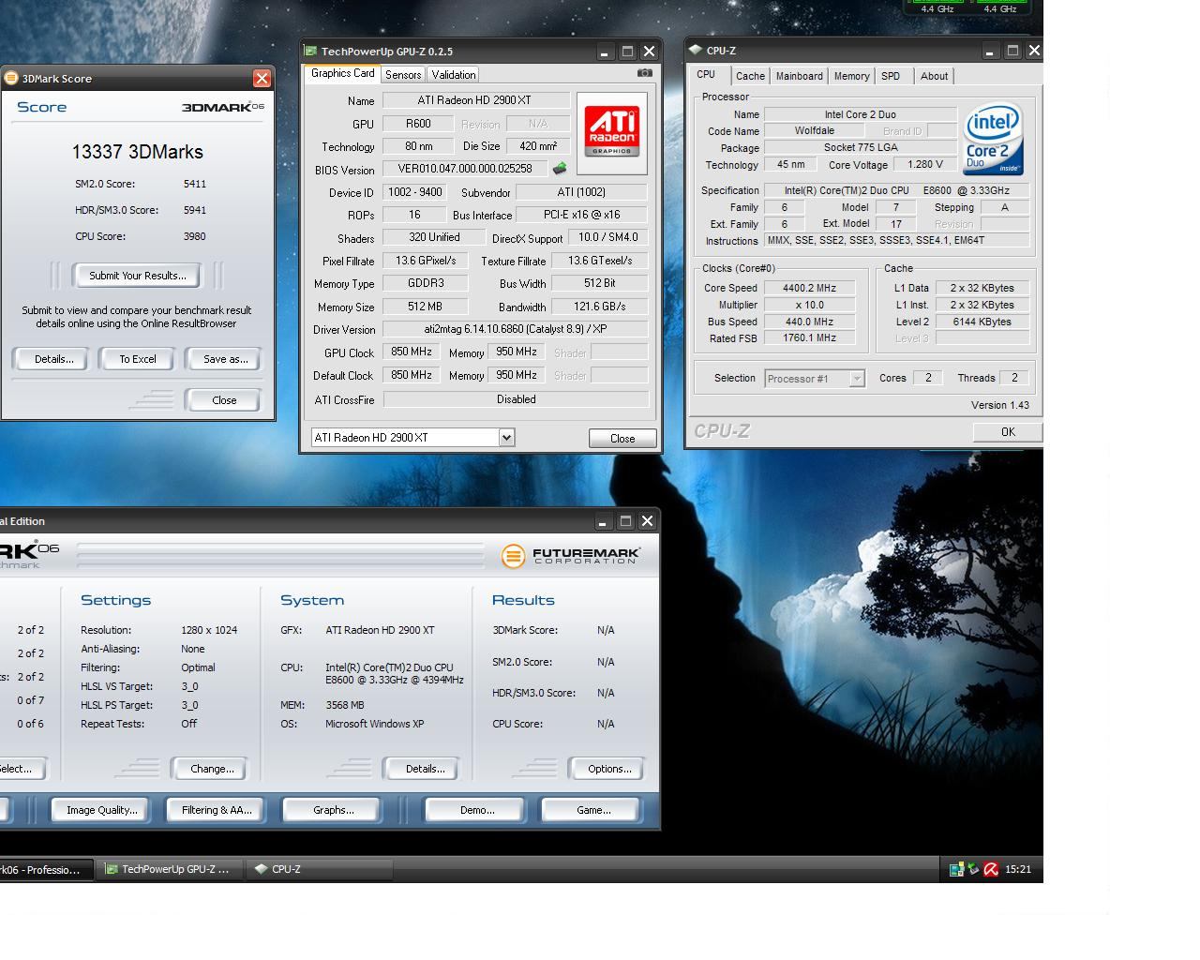1200x960 pixels.
Task: Open Filtering & AA settings
Action: pos(217,810)
